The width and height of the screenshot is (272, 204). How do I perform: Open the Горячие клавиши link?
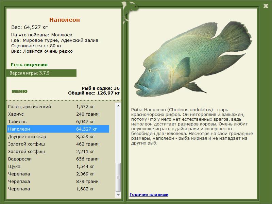pyautogui.click(x=149, y=194)
